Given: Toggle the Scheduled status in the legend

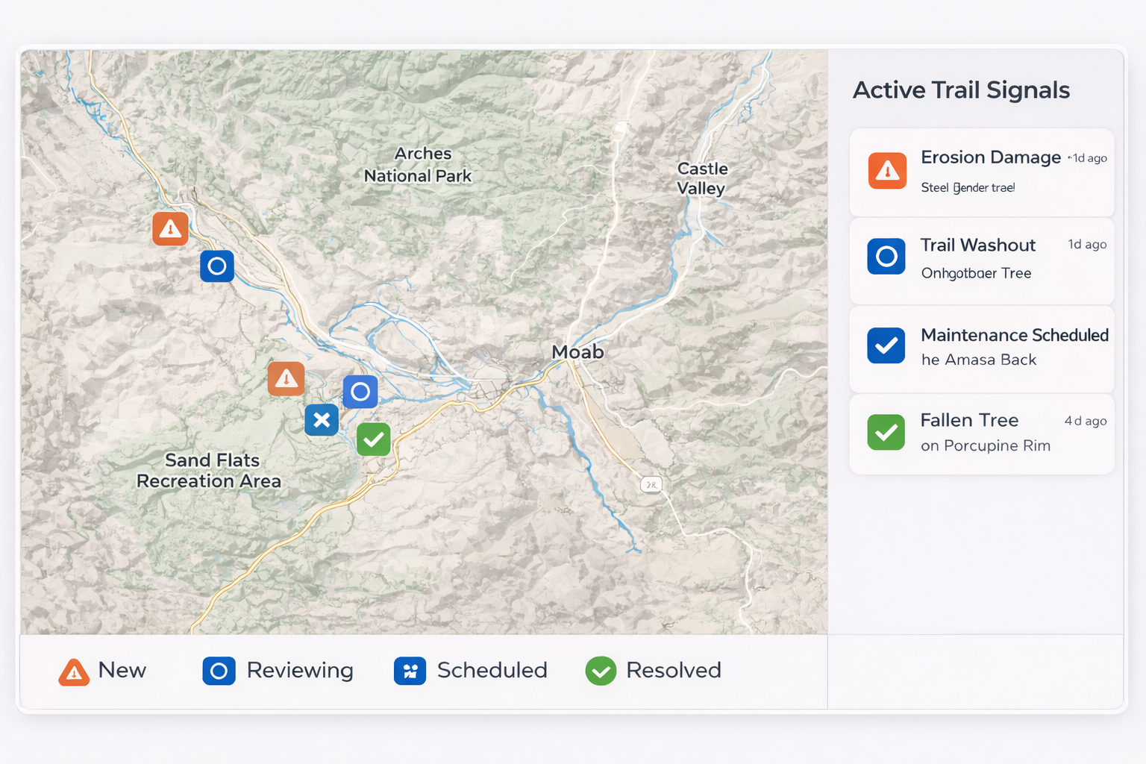Looking at the screenshot, I should 470,671.
